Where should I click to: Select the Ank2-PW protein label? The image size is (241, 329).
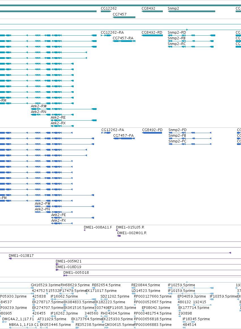(x=42, y=204)
